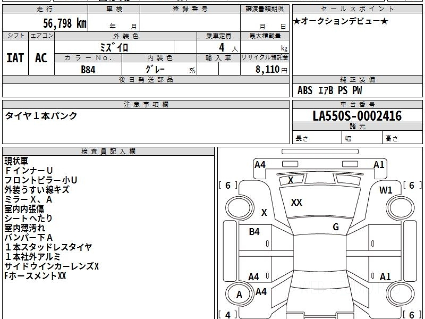Screen dimensions: 425x319
Task: Click the recycle deposit value 8,110円
Action: [x=272, y=69]
